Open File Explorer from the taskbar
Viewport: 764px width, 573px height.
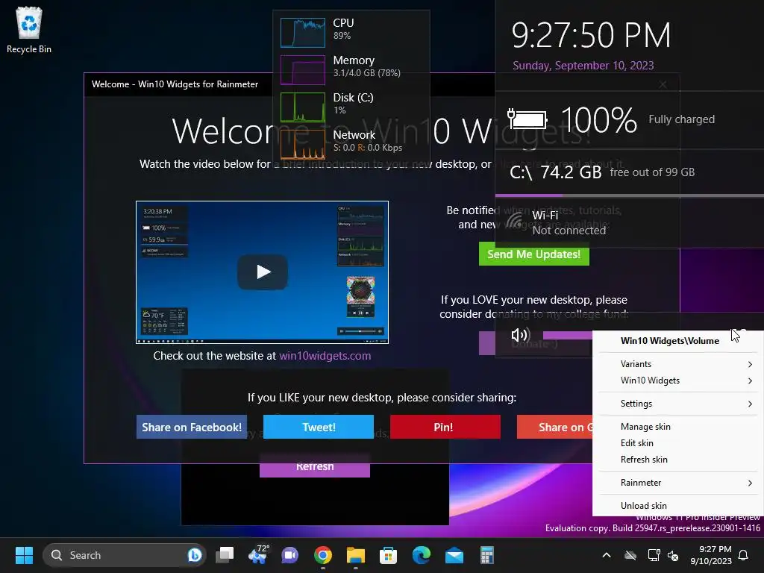coord(356,555)
